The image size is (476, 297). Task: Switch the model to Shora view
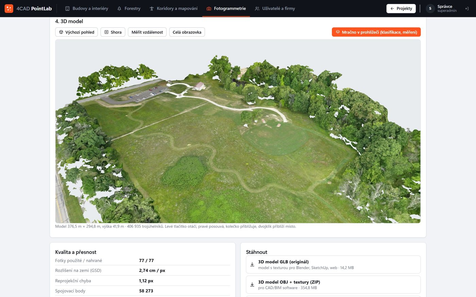tap(113, 32)
